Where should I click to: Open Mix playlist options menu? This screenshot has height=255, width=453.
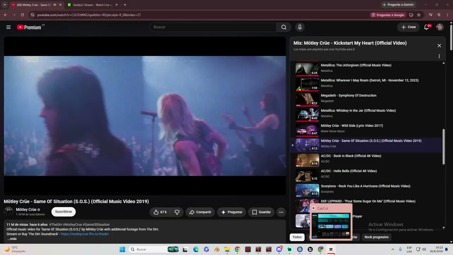(x=439, y=56)
